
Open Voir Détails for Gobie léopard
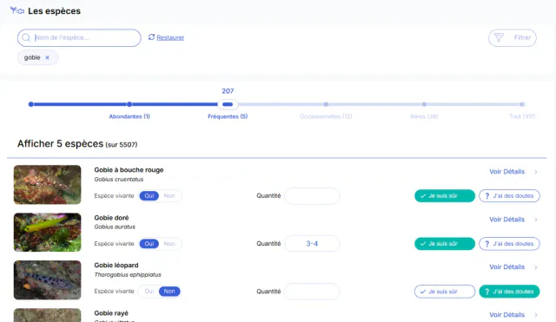point(506,266)
